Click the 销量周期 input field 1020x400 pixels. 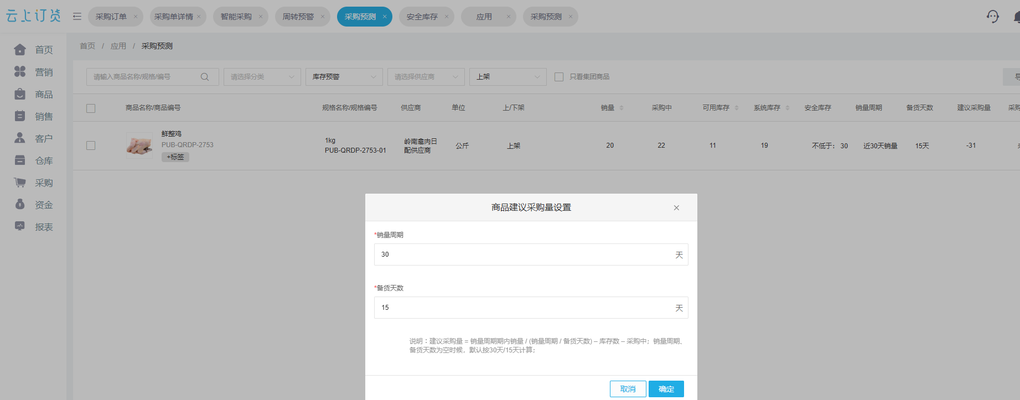click(531, 254)
